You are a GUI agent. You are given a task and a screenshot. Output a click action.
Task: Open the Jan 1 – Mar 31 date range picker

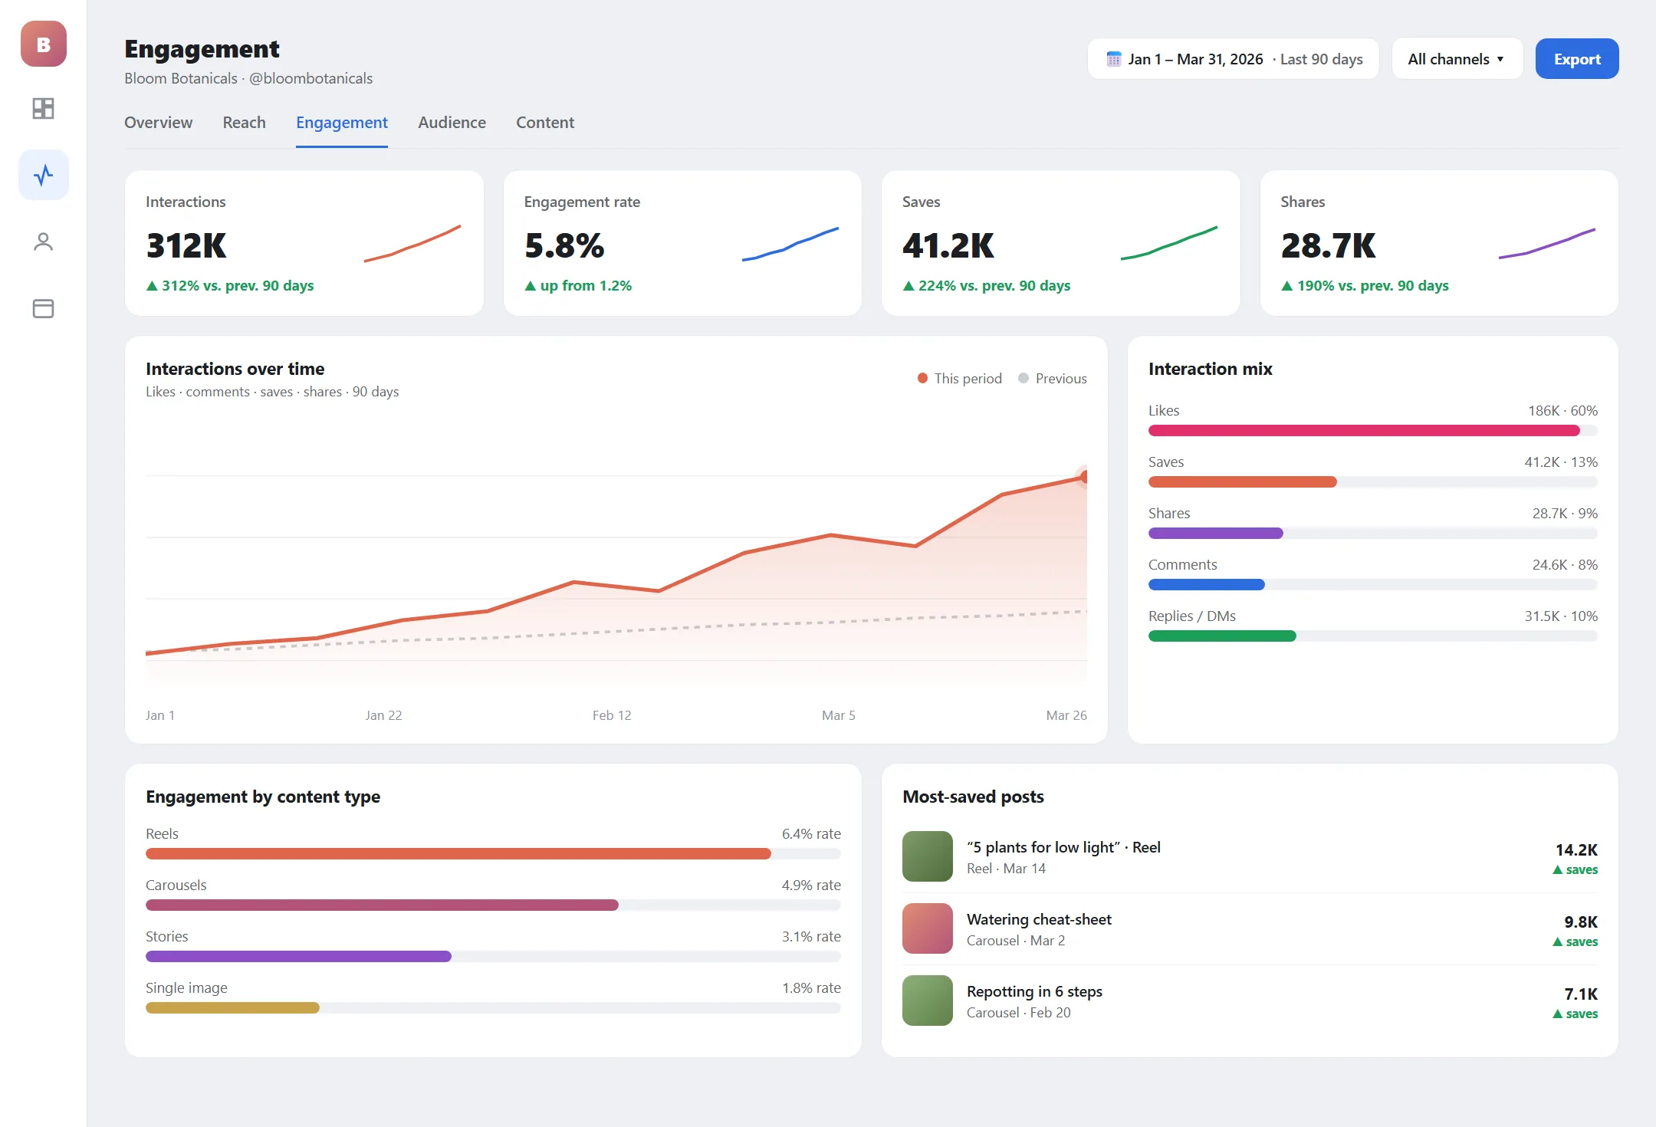pos(1233,59)
